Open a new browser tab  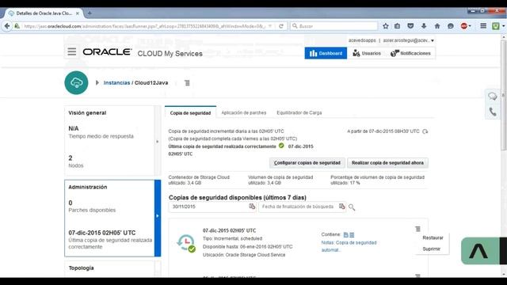90,13
